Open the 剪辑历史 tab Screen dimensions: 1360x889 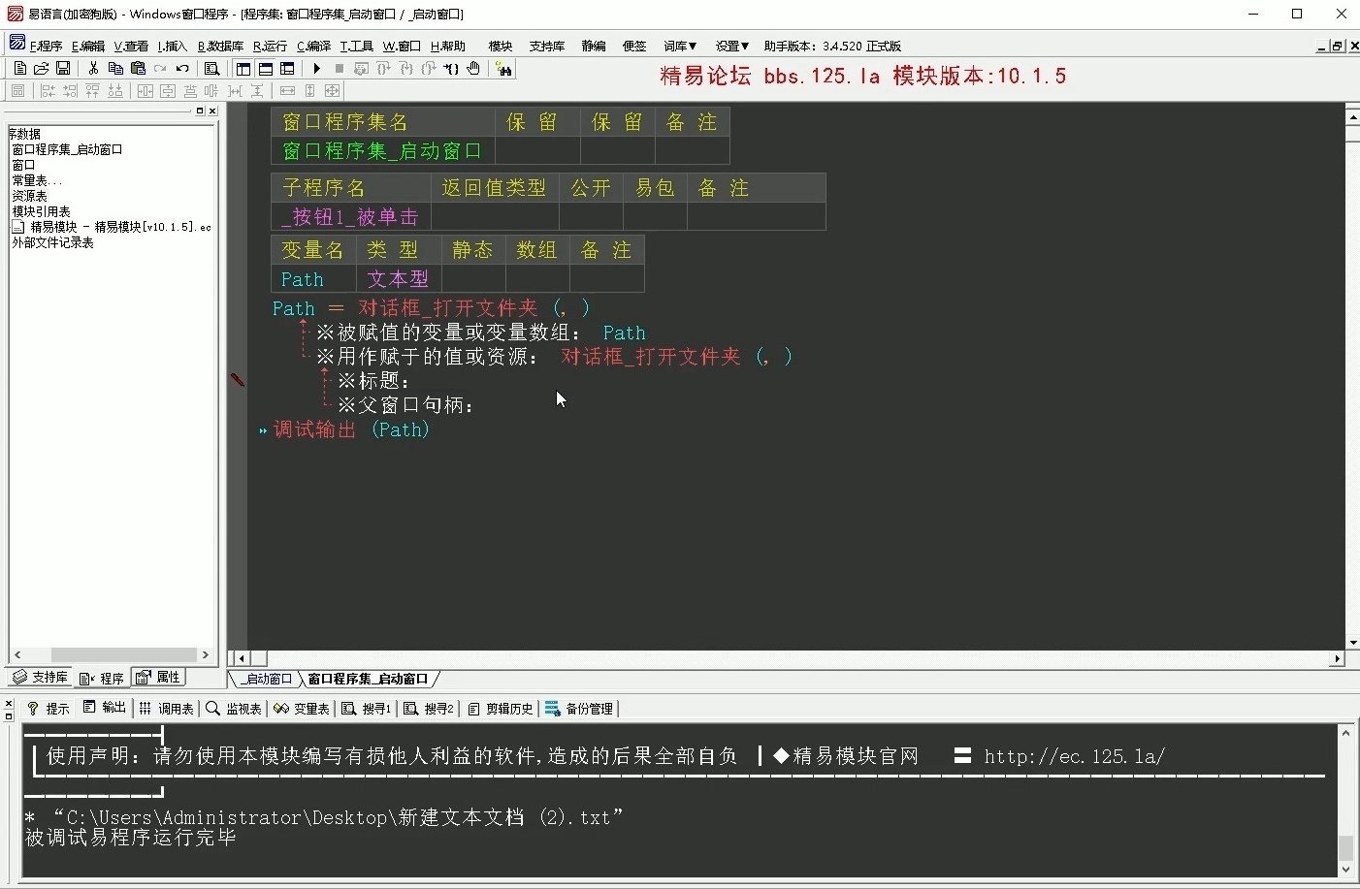tap(501, 709)
